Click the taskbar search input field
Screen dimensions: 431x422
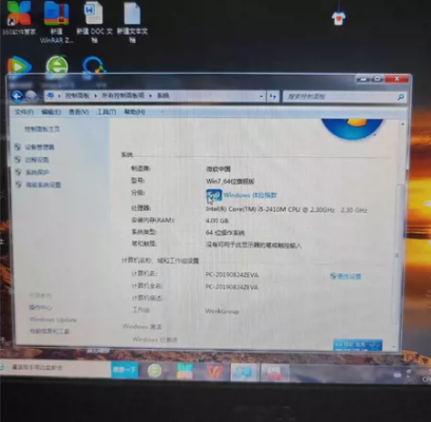57,368
